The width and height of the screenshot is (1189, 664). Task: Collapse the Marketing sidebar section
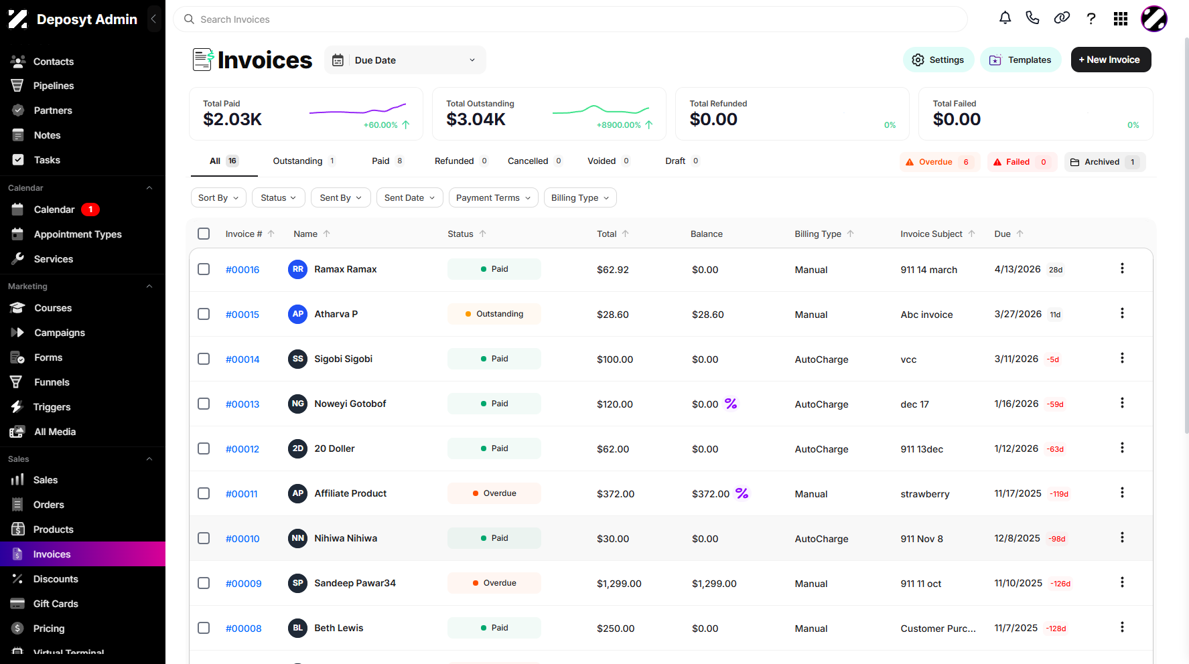(x=149, y=286)
